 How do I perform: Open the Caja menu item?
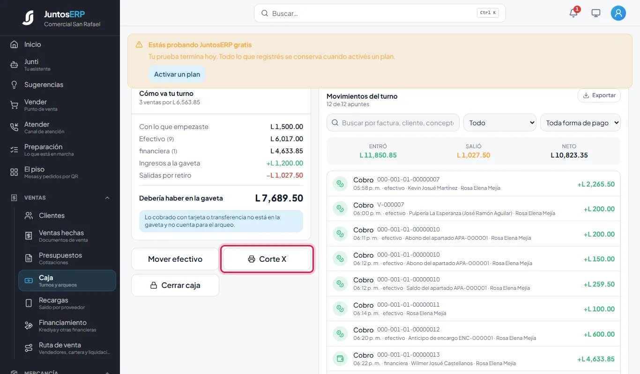click(x=67, y=280)
